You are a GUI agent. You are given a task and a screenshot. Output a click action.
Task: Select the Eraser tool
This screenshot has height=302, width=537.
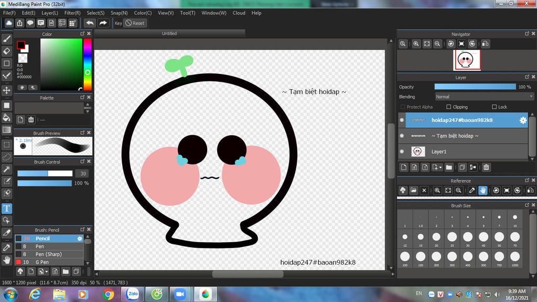point(6,51)
